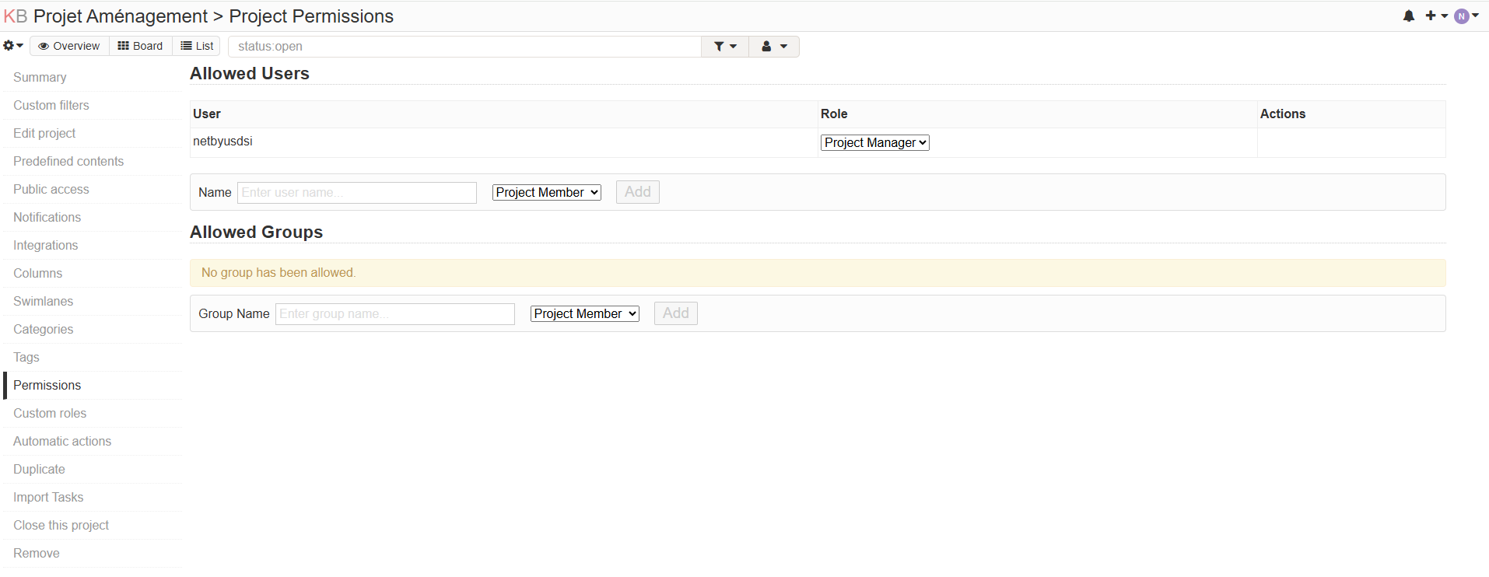Open the KB logo home link
Screen dimensions: 1489x577
(16, 16)
